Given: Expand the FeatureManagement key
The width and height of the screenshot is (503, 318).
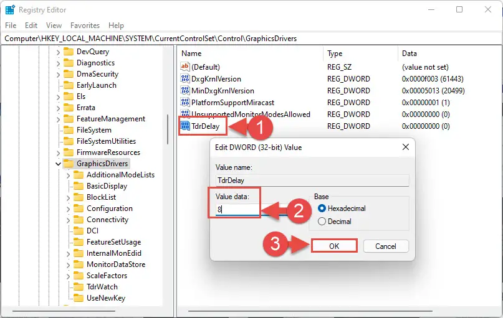Looking at the screenshot, I should [x=58, y=119].
